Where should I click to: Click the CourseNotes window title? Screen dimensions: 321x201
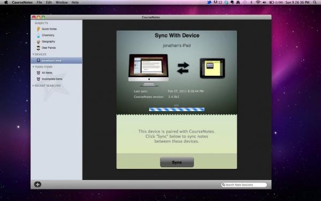coord(151,17)
